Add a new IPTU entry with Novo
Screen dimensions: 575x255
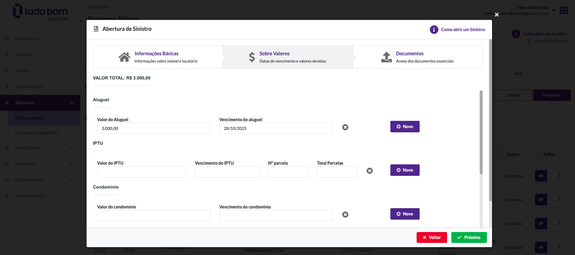(405, 170)
